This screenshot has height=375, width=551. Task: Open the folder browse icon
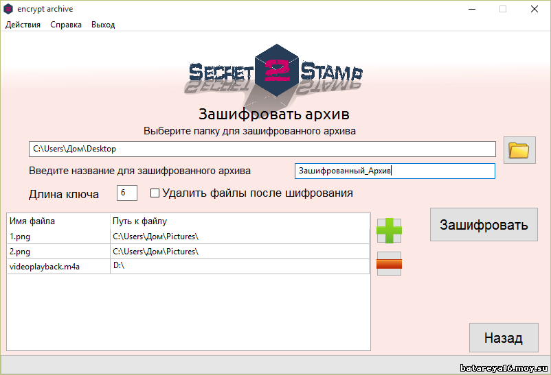[519, 150]
